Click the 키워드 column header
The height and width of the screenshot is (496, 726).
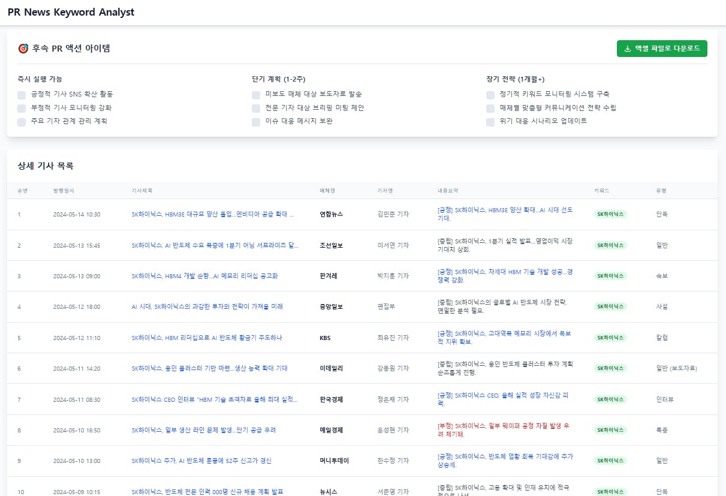602,190
